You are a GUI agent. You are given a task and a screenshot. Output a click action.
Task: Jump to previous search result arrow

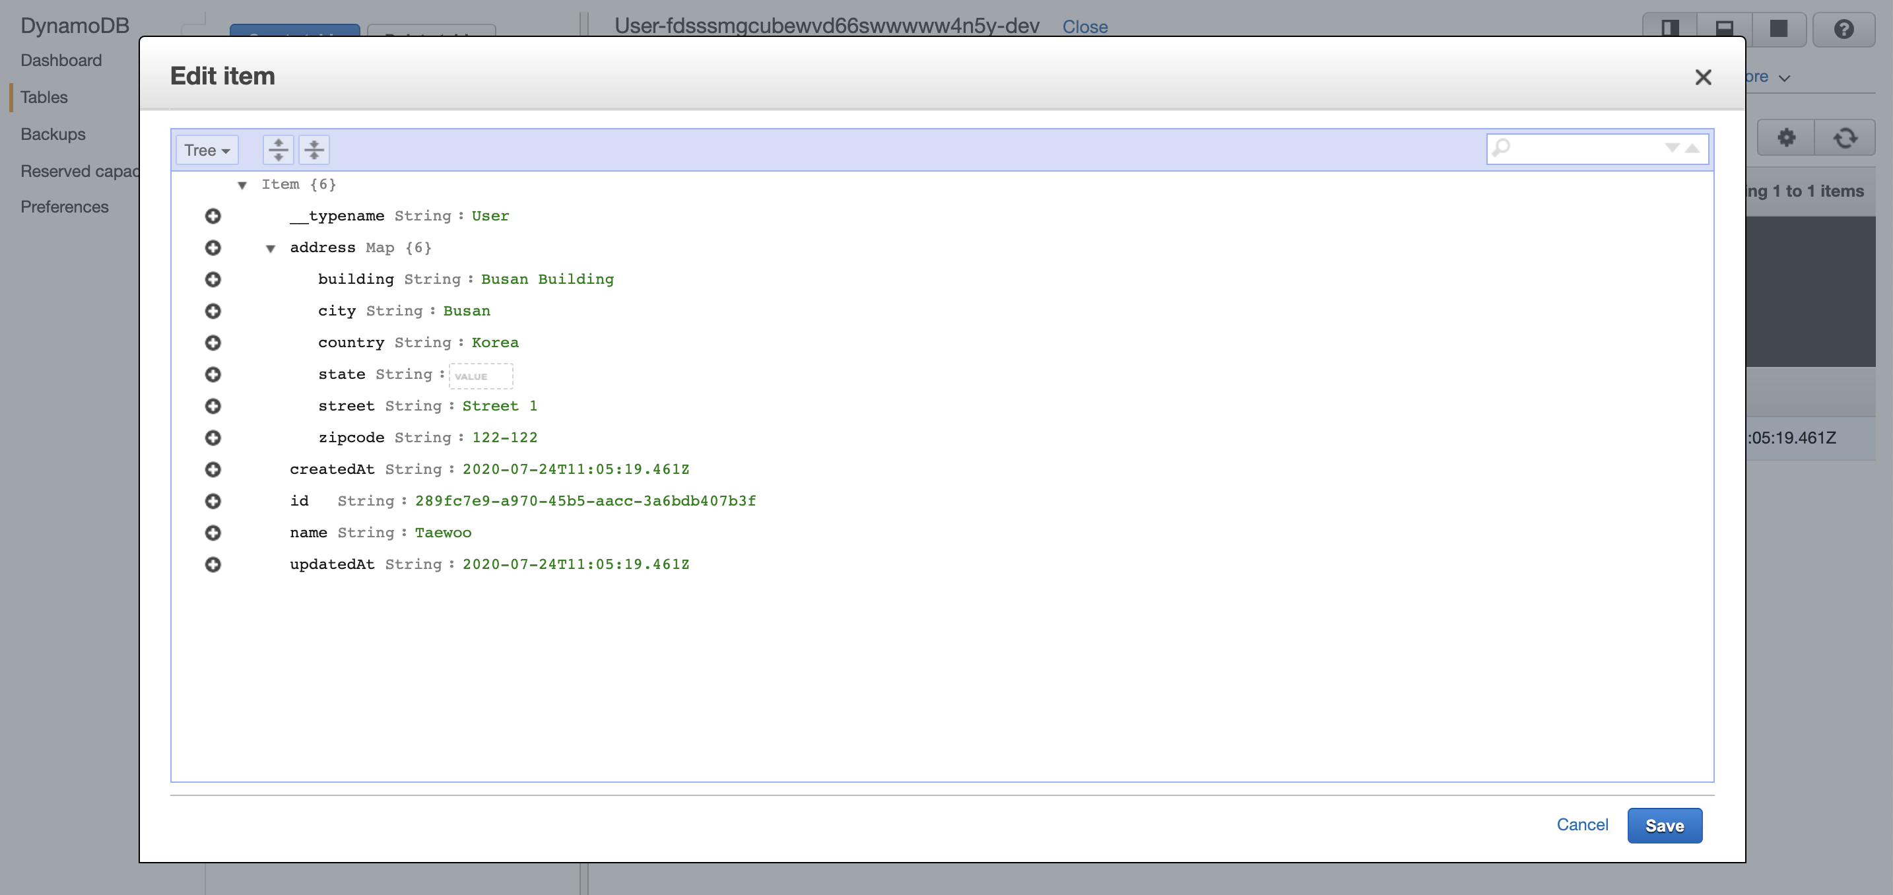point(1692,149)
